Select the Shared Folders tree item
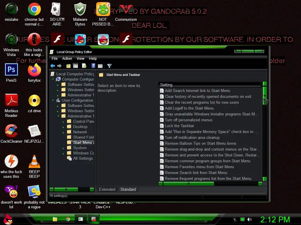The width and height of the screenshot is (301, 225). click(83, 137)
